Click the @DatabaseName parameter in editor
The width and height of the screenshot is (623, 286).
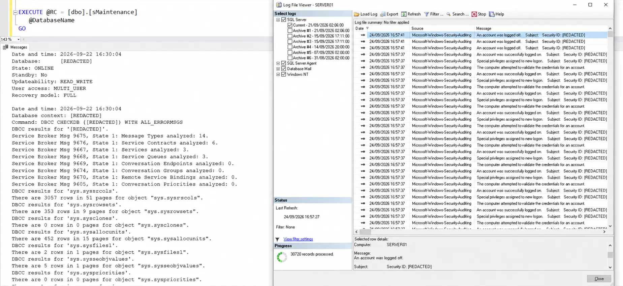point(52,20)
